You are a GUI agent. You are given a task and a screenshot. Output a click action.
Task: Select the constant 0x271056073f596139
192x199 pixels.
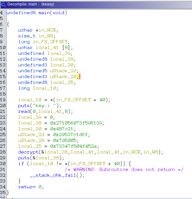(x=76, y=123)
